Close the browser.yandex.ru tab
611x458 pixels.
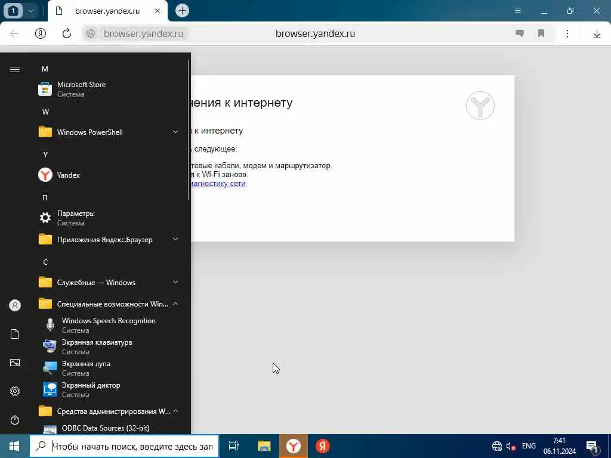pyautogui.click(x=158, y=11)
